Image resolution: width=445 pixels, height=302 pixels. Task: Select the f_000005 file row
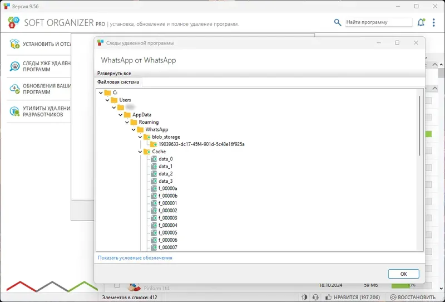(x=164, y=232)
